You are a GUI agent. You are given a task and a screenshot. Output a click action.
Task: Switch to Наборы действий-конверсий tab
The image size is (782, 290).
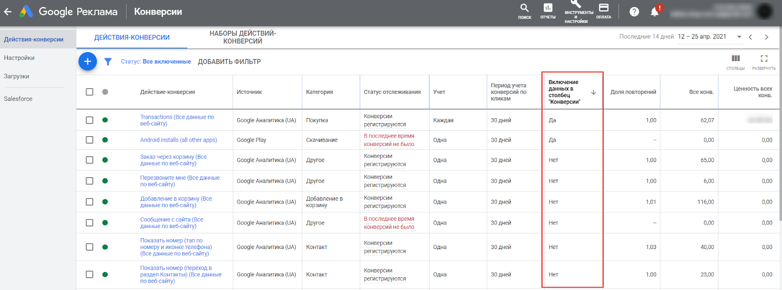(242, 37)
